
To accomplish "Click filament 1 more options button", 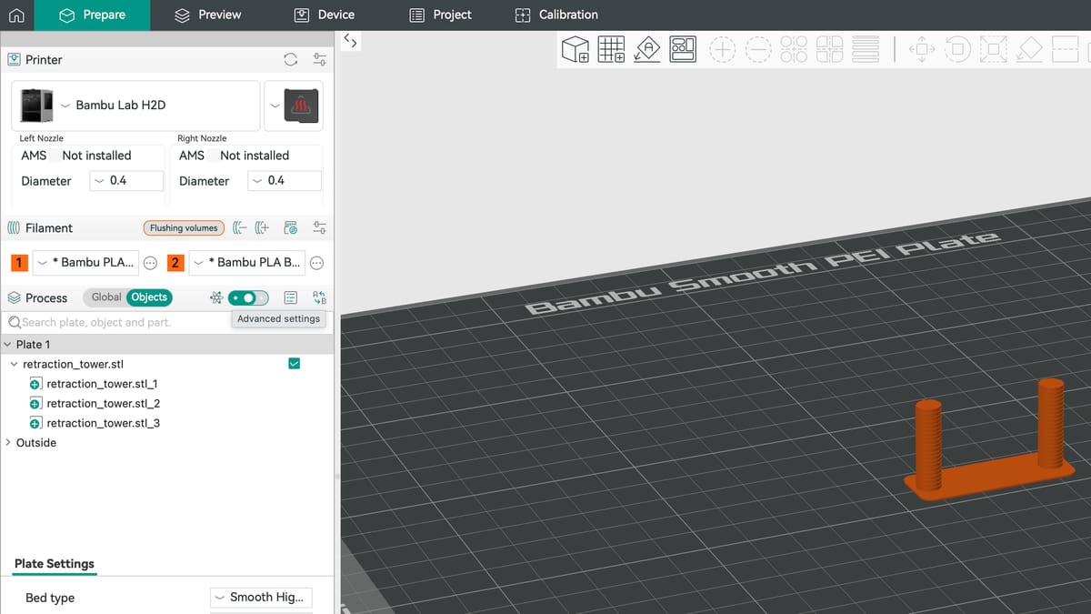I will pos(151,263).
